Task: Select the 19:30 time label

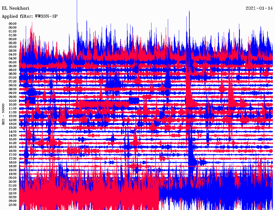Action: pyautogui.click(x=12, y=174)
